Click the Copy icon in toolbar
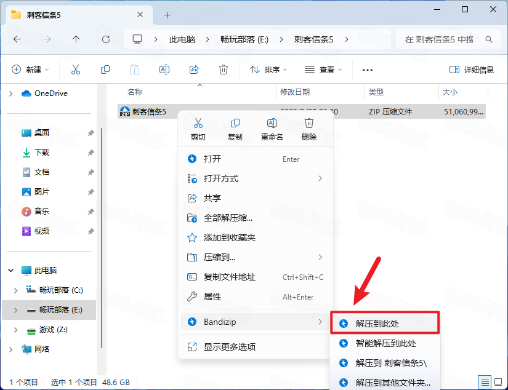This screenshot has width=508, height=390. click(105, 70)
